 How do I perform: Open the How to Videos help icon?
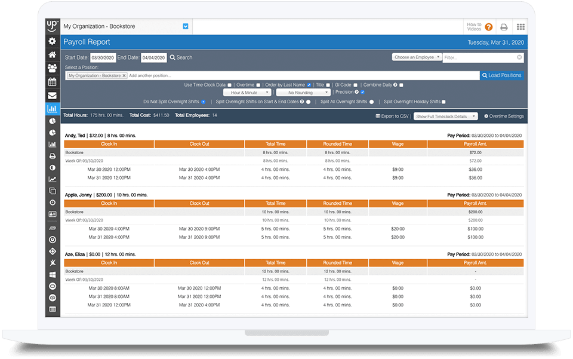coord(488,27)
